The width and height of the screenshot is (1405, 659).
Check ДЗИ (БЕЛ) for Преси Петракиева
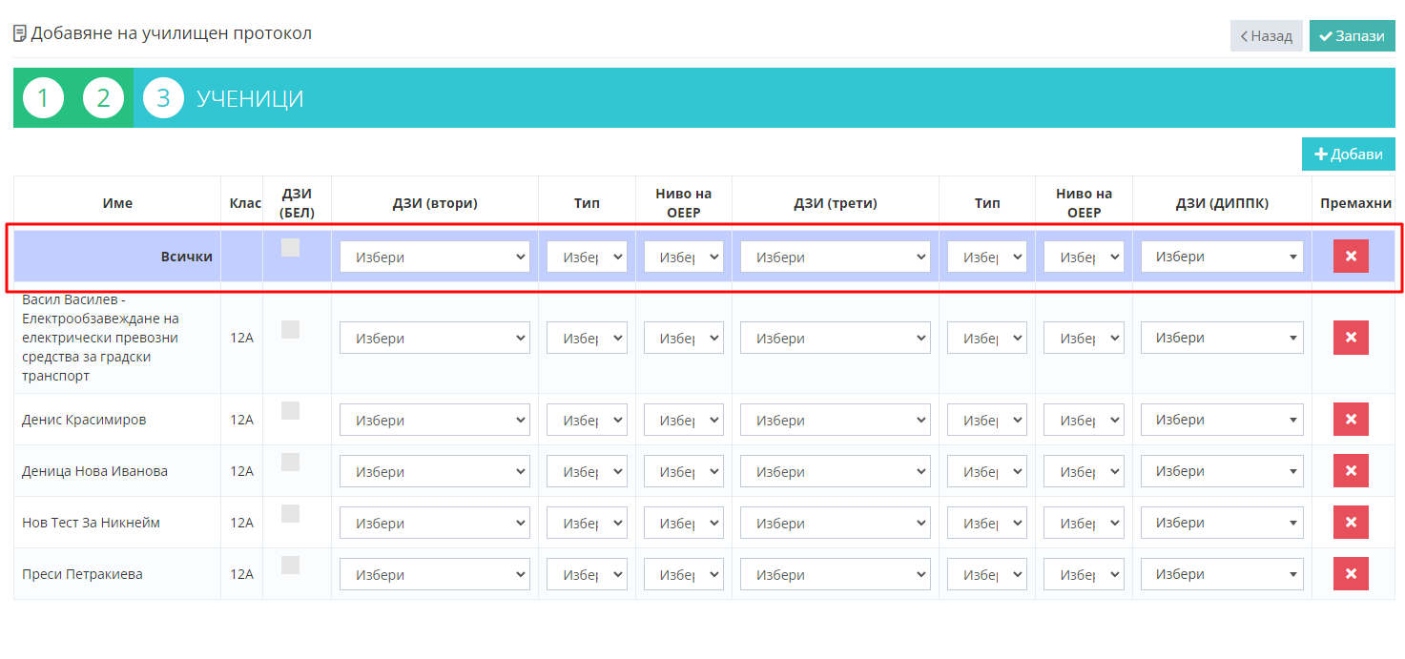pyautogui.click(x=291, y=566)
